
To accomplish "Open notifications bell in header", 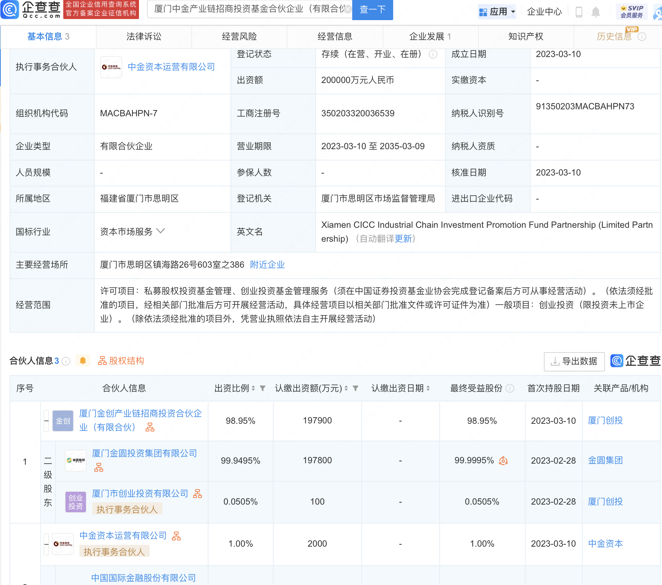I will pyautogui.click(x=595, y=12).
